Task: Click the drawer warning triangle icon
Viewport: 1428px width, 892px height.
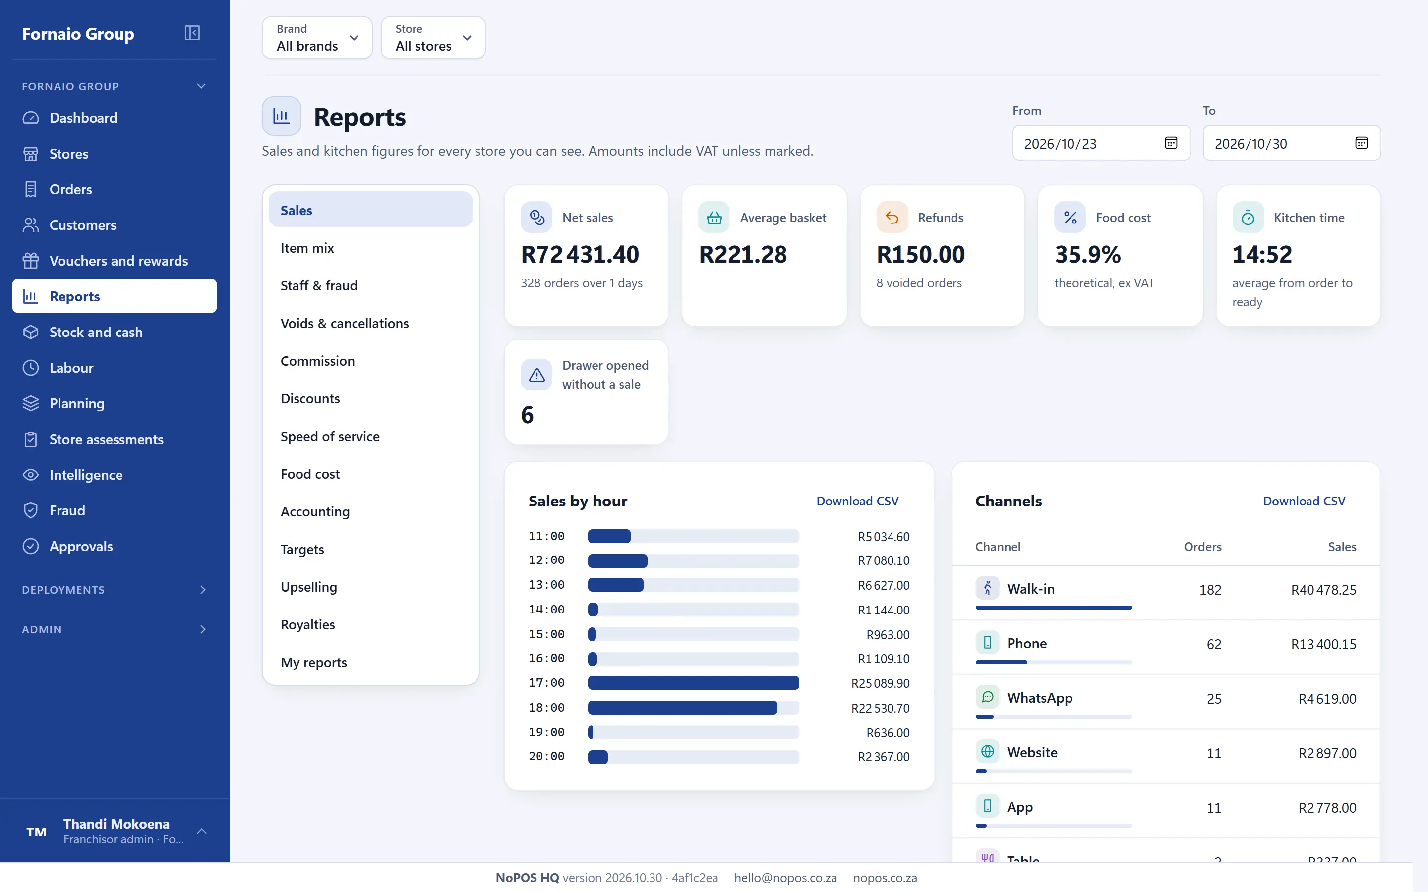Action: click(536, 375)
